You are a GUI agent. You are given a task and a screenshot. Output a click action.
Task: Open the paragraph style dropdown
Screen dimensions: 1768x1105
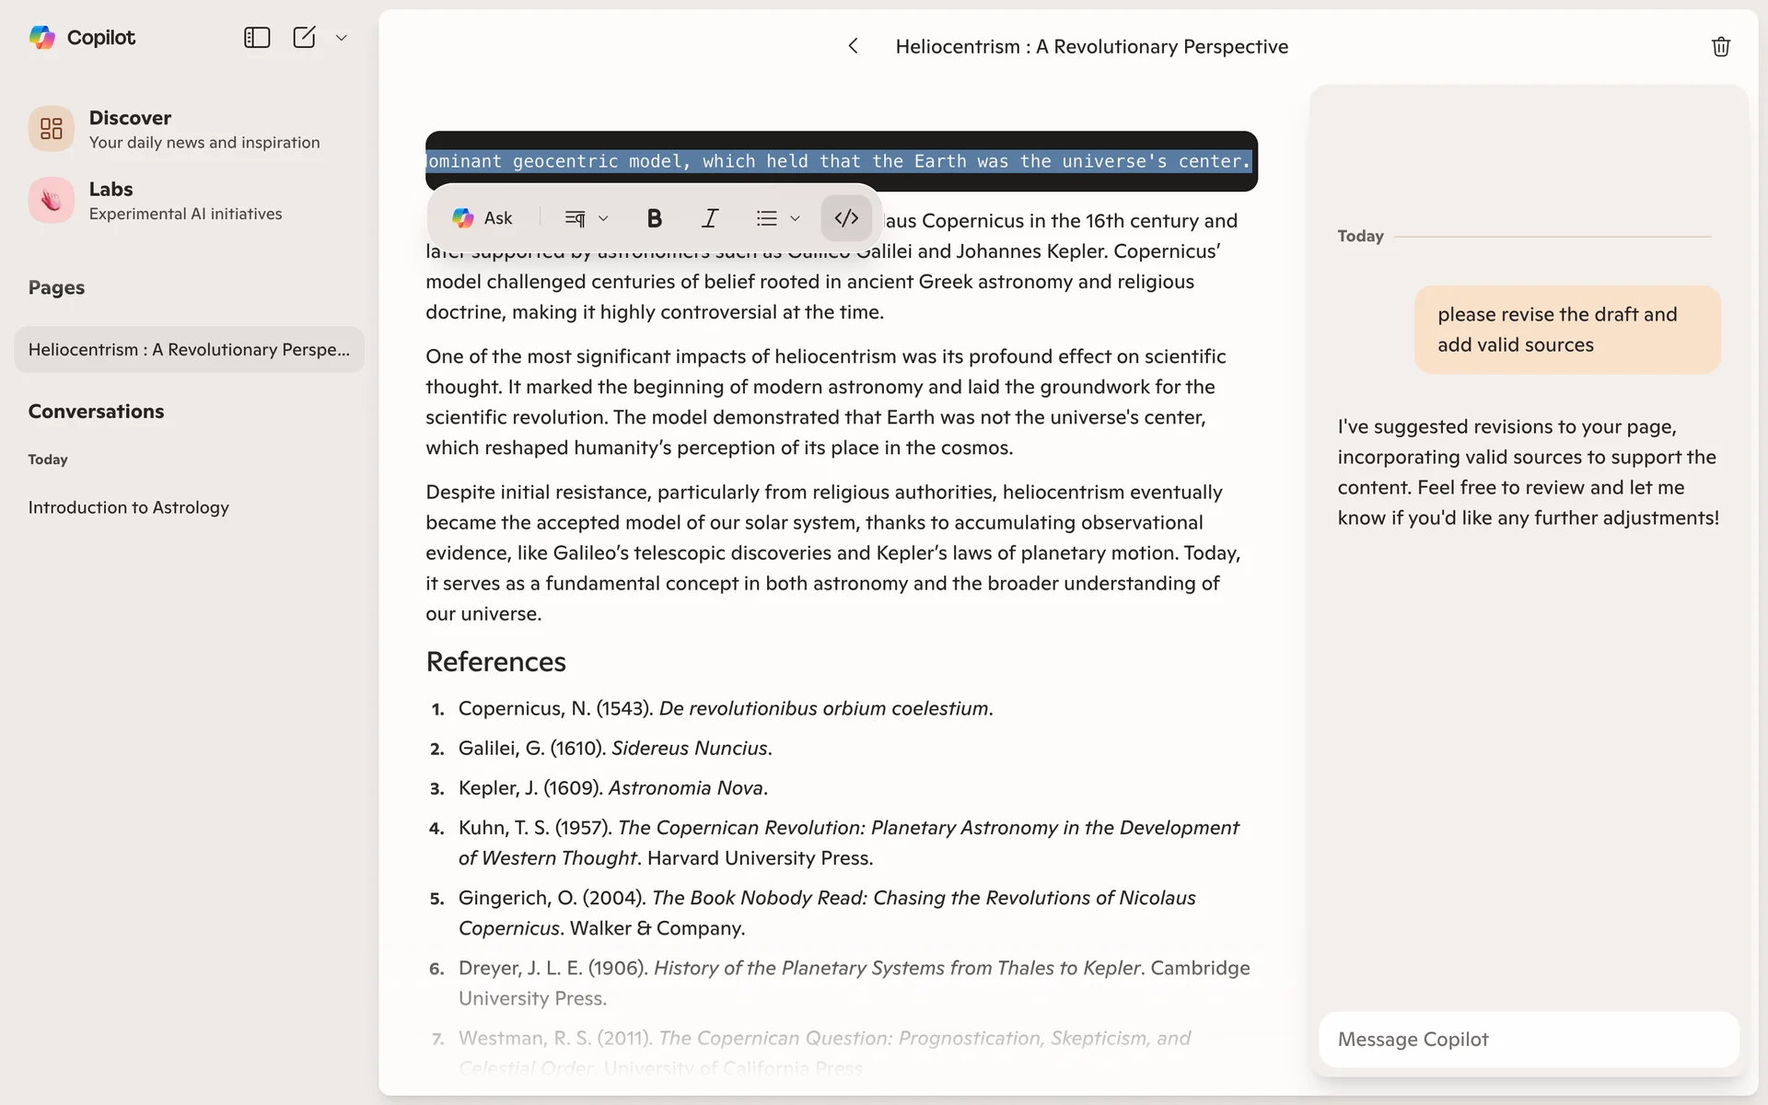(x=586, y=218)
